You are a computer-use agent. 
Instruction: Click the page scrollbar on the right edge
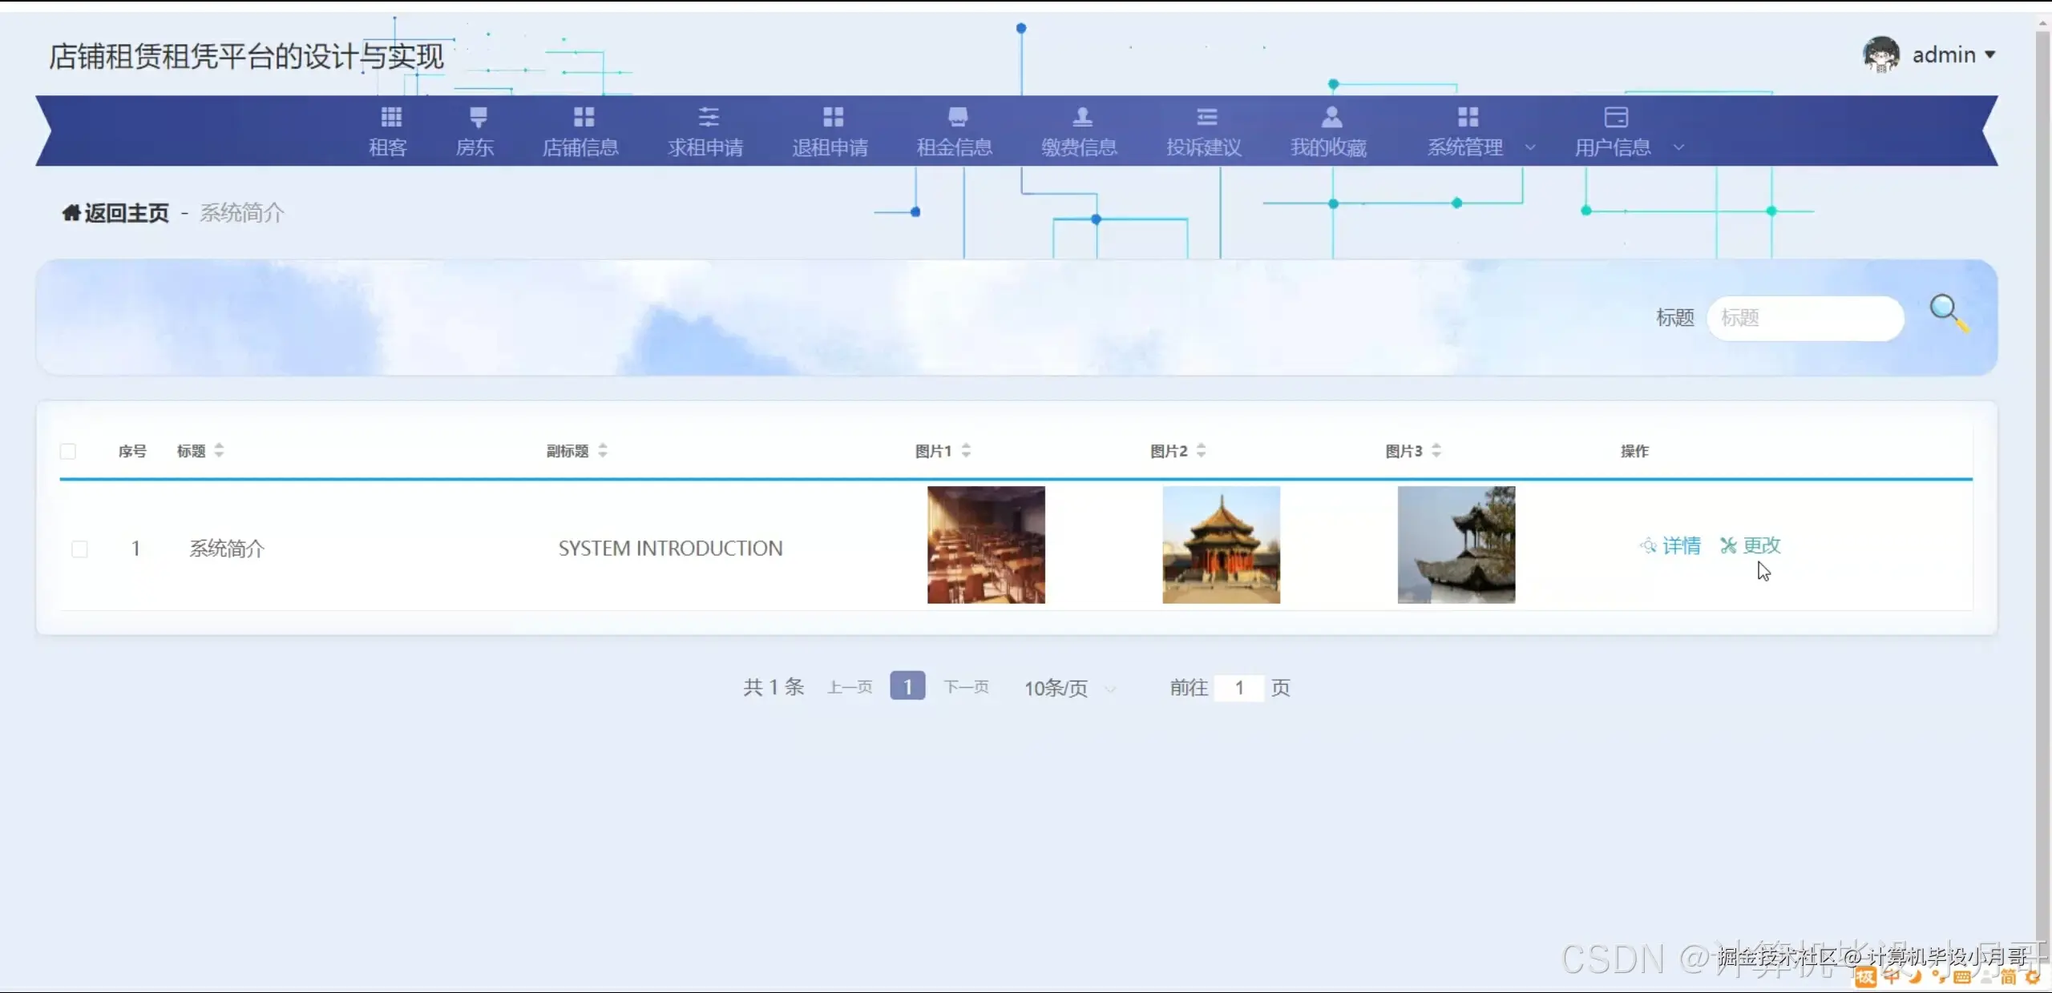(2042, 480)
